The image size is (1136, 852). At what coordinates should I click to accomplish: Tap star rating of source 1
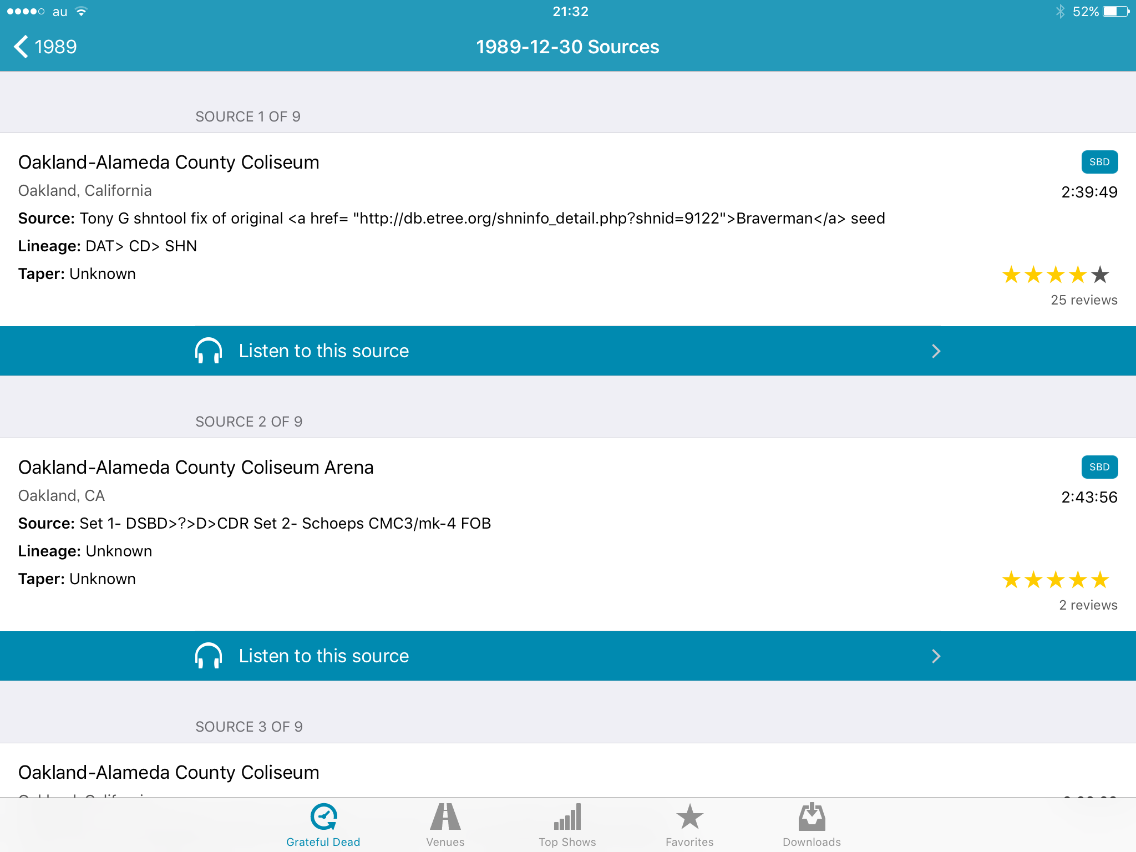click(x=1056, y=275)
